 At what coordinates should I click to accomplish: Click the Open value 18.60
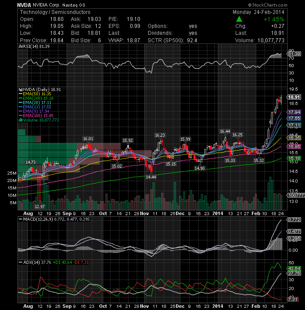click(57, 19)
